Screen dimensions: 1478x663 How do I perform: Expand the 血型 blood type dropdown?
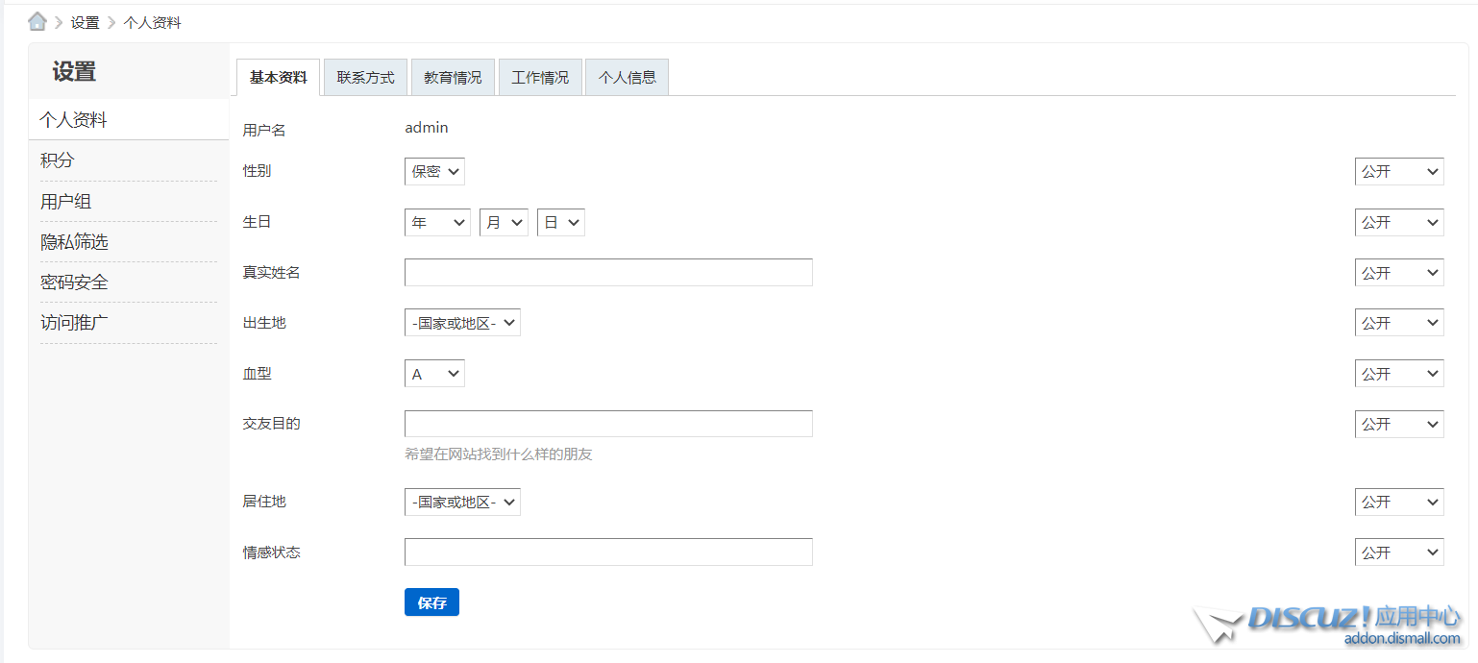pos(434,374)
